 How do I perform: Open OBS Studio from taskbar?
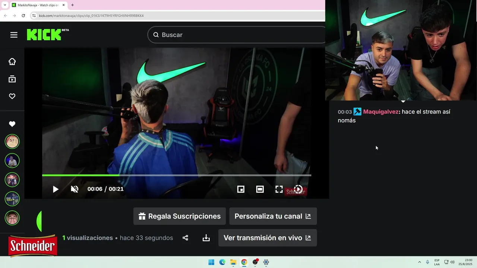[x=255, y=262]
